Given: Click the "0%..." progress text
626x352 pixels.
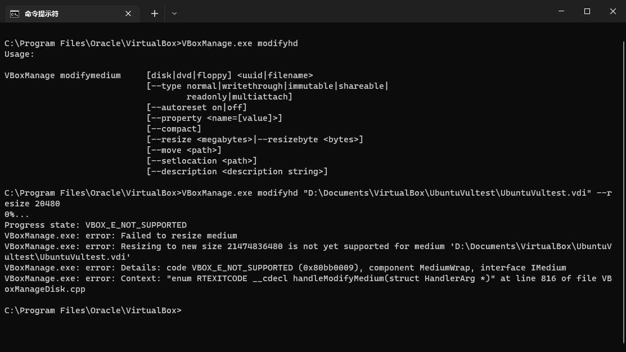Looking at the screenshot, I should tap(17, 214).
